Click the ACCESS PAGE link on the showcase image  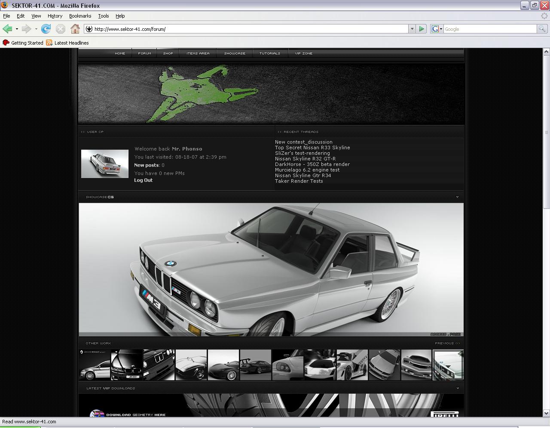(x=445, y=334)
